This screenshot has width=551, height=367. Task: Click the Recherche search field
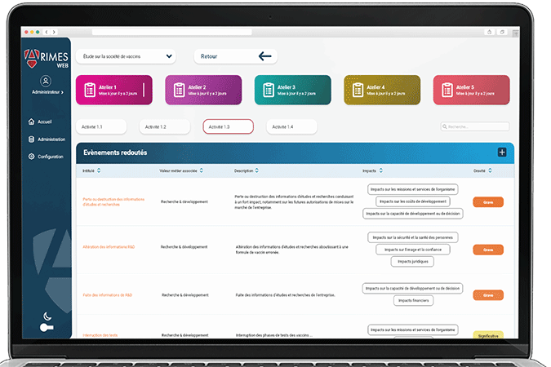[475, 126]
